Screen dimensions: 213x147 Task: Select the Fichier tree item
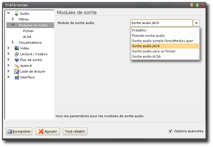pyautogui.click(x=28, y=31)
